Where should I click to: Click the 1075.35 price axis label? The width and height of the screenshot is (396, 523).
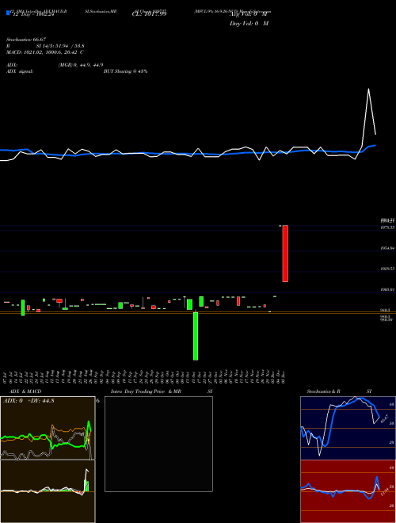[x=388, y=227]
